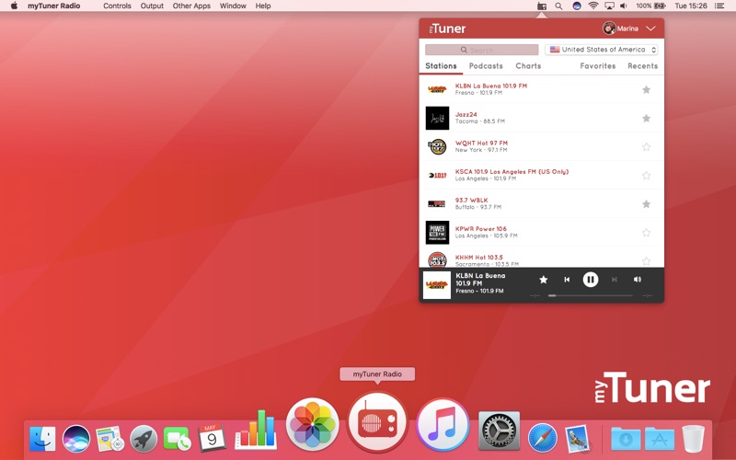Skip to the previous station
The height and width of the screenshot is (460, 736).
pos(567,280)
